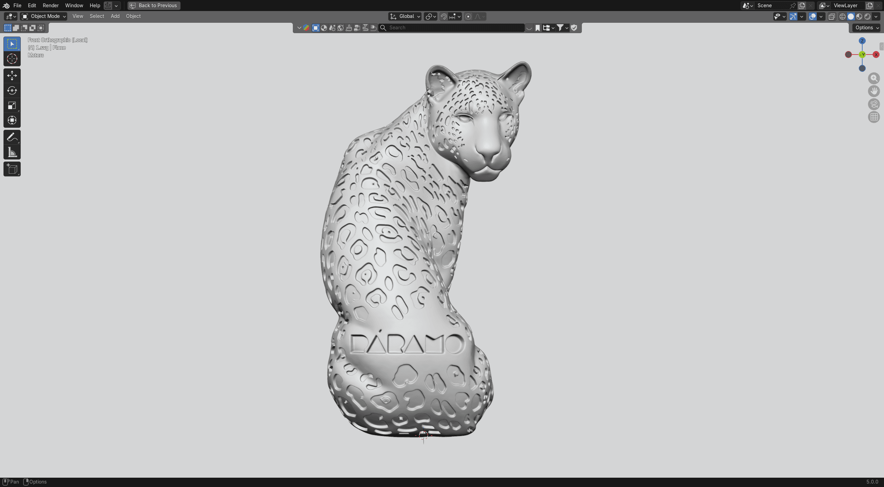884x487 pixels.
Task: Select the 3D Cursor tool
Action: coord(12,59)
